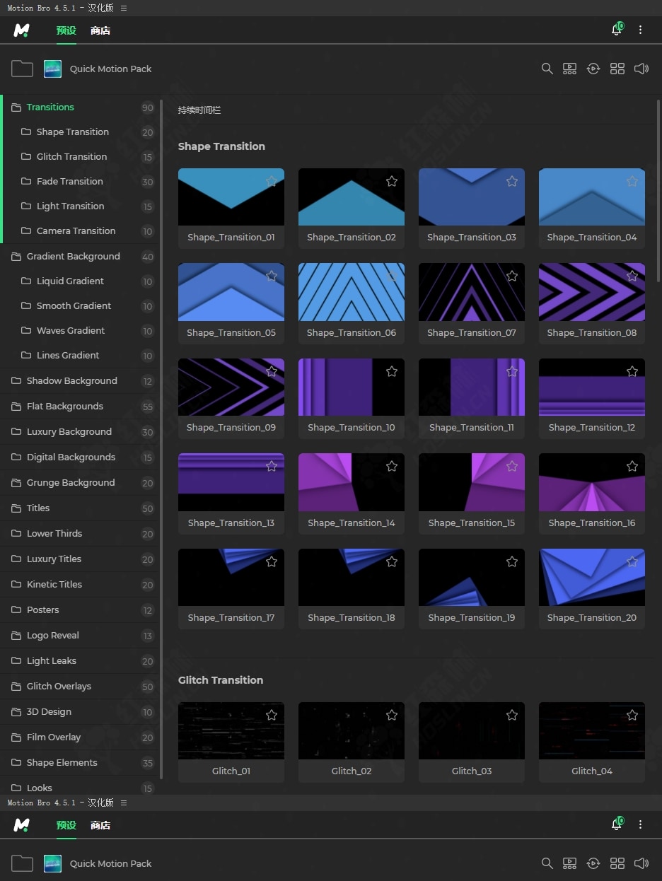Toggle favorite star on Glitch_01
Image resolution: width=662 pixels, height=881 pixels.
(272, 716)
